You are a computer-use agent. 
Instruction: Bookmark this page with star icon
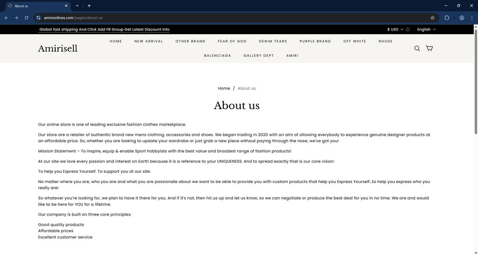coord(433,18)
